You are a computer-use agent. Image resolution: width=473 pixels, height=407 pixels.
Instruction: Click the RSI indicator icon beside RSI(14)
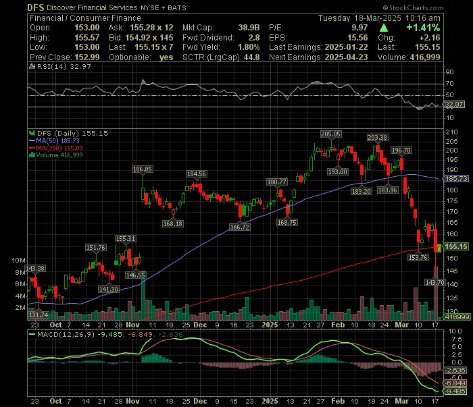(32, 66)
